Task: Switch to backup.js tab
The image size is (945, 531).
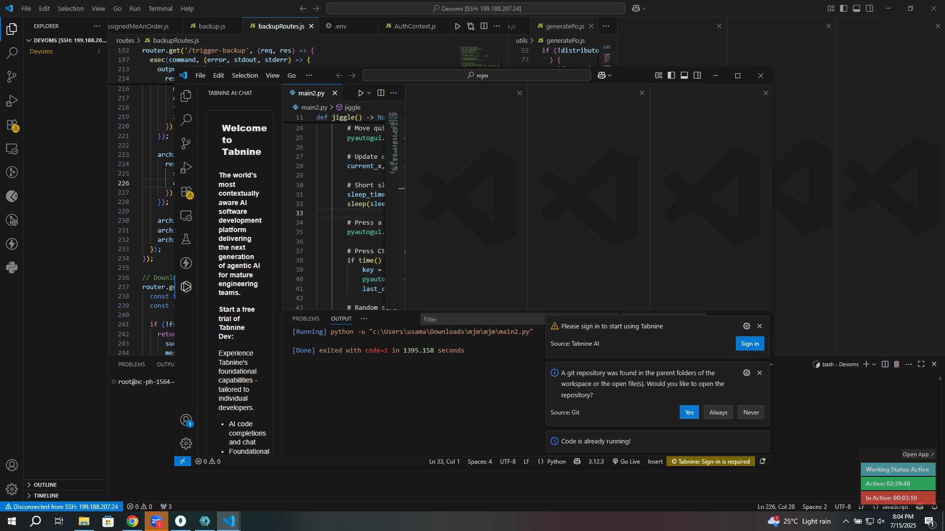Action: click(212, 26)
